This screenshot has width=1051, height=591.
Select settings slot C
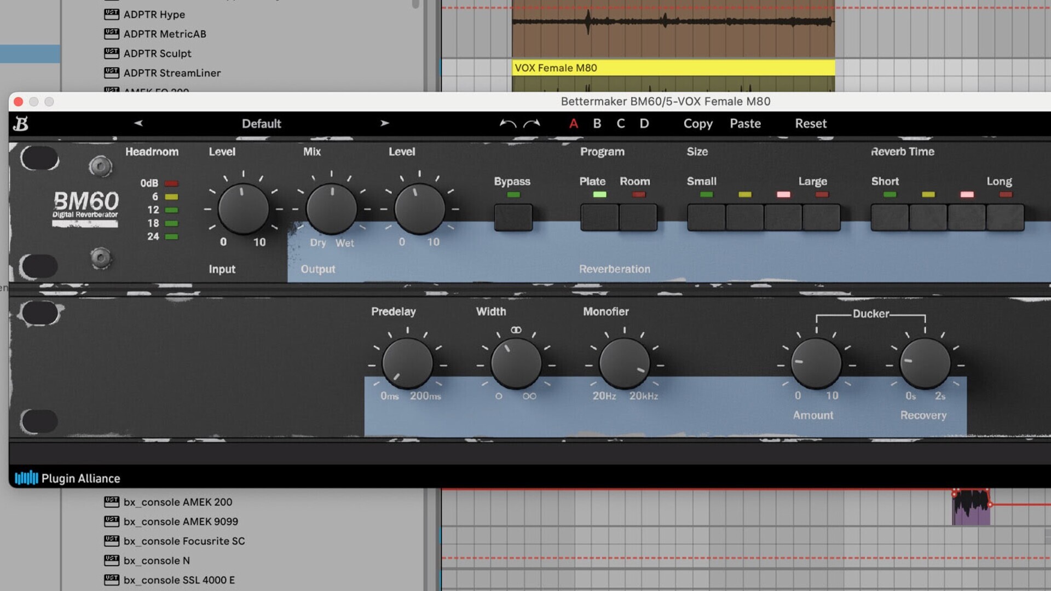click(621, 124)
